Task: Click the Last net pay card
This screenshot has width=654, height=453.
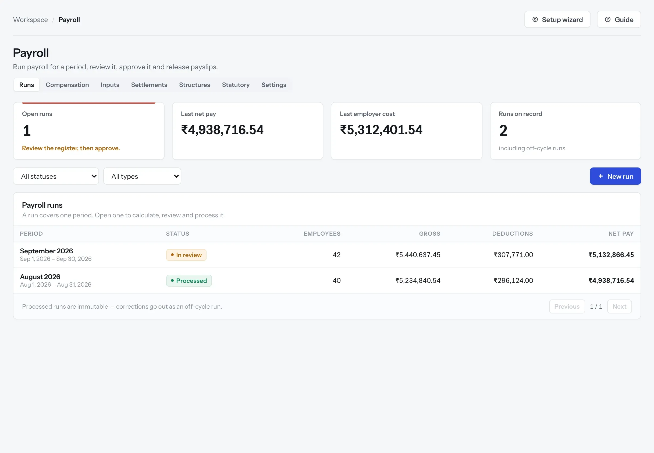Action: click(248, 131)
